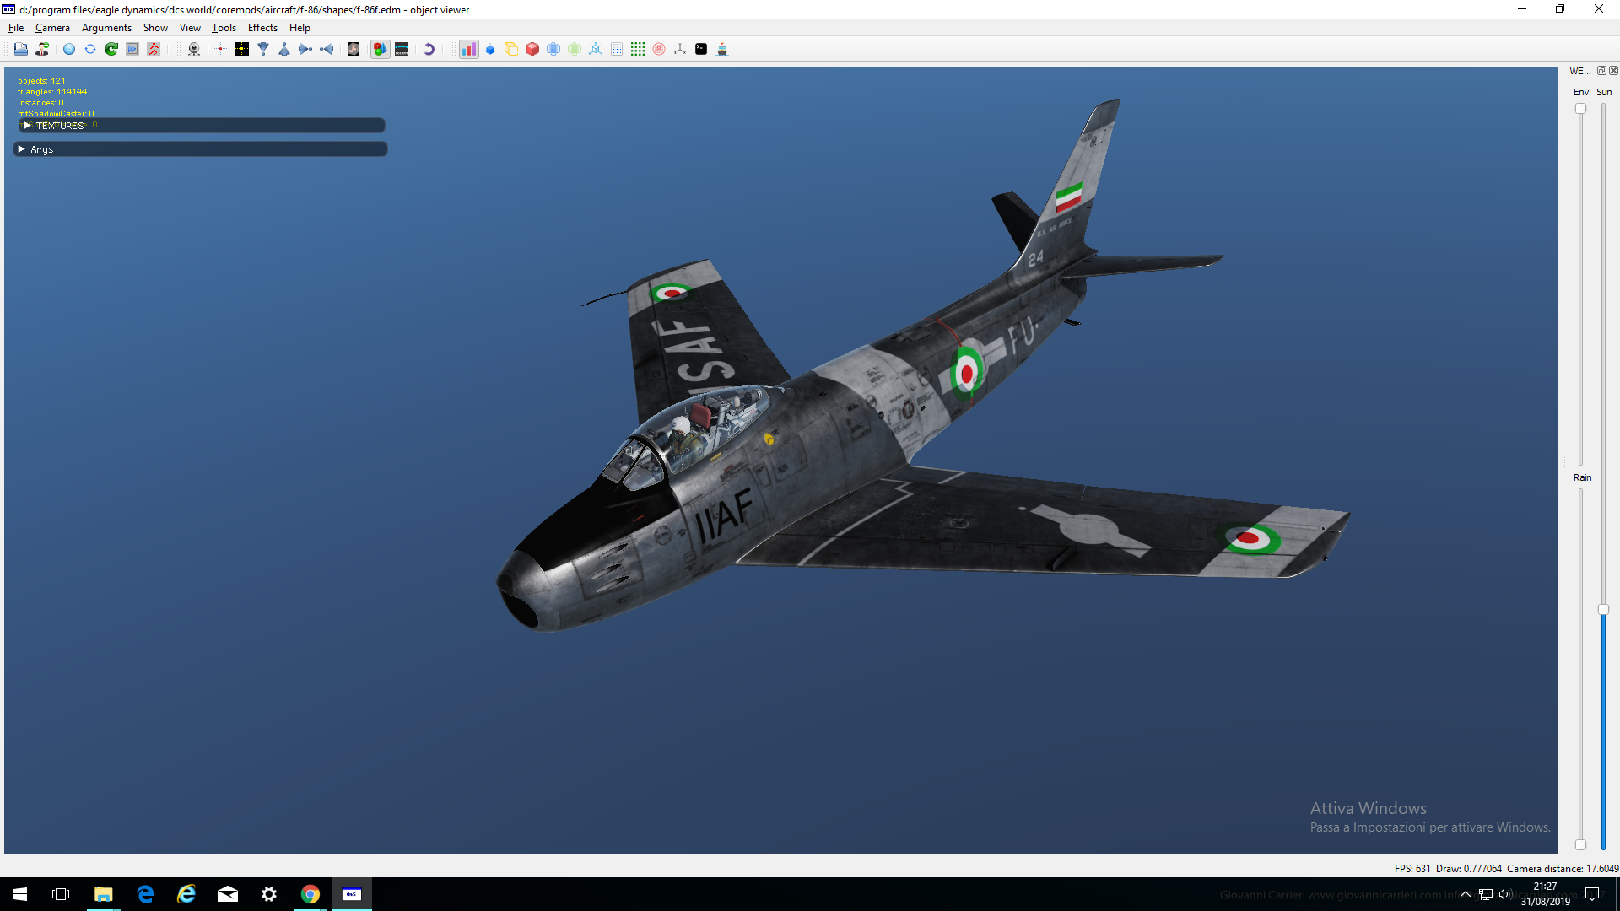Click the black measurement bar icon
The image size is (1620, 911).
tap(402, 49)
